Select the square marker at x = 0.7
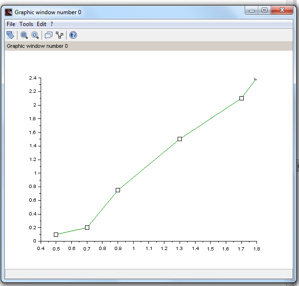 pyautogui.click(x=87, y=227)
